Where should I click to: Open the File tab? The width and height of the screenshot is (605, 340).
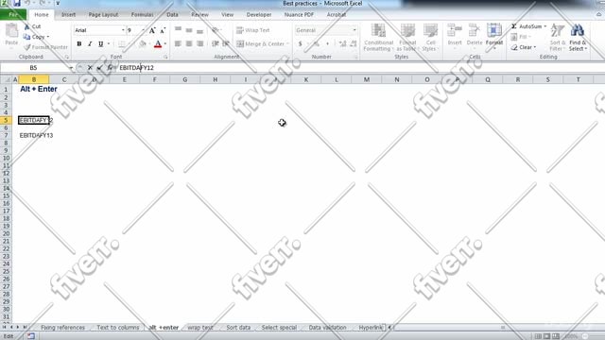[x=13, y=15]
